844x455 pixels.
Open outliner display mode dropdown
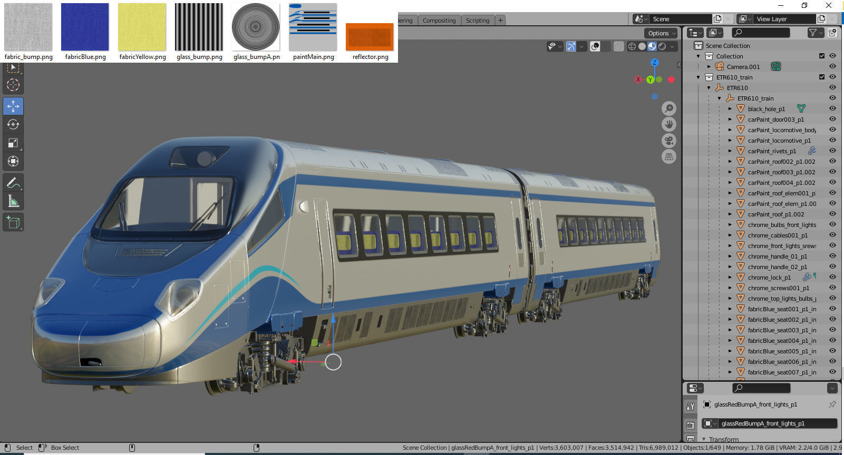[715, 33]
